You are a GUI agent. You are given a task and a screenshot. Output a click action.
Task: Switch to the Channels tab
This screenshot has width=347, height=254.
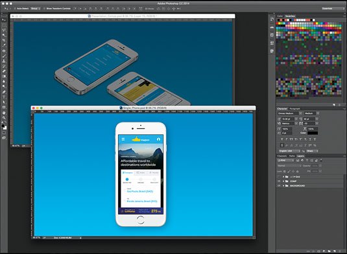tap(281, 156)
